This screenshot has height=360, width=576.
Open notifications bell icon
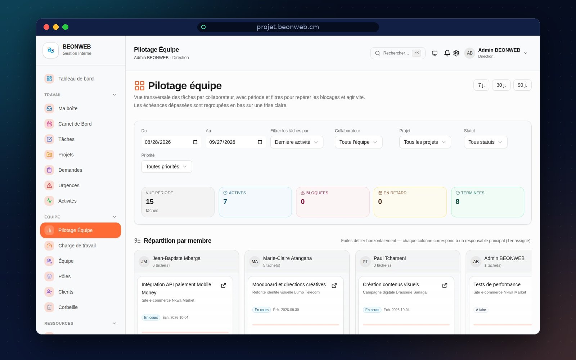pos(447,53)
